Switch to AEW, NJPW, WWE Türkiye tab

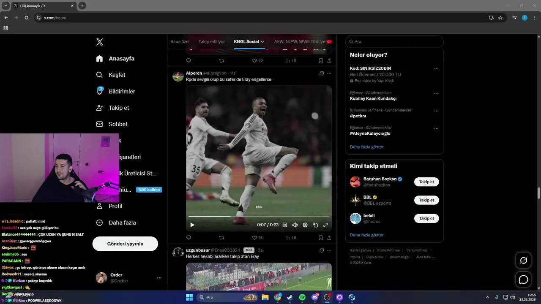[303, 42]
